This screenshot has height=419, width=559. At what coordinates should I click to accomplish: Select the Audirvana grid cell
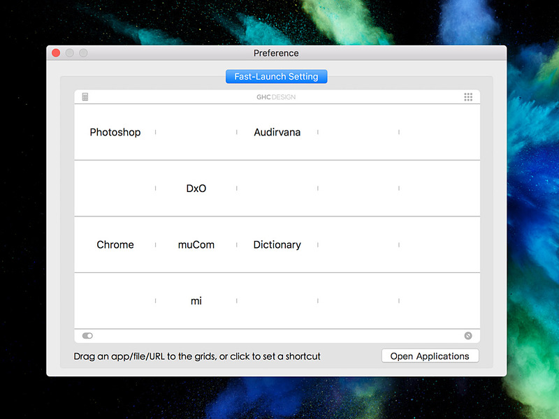(x=277, y=132)
